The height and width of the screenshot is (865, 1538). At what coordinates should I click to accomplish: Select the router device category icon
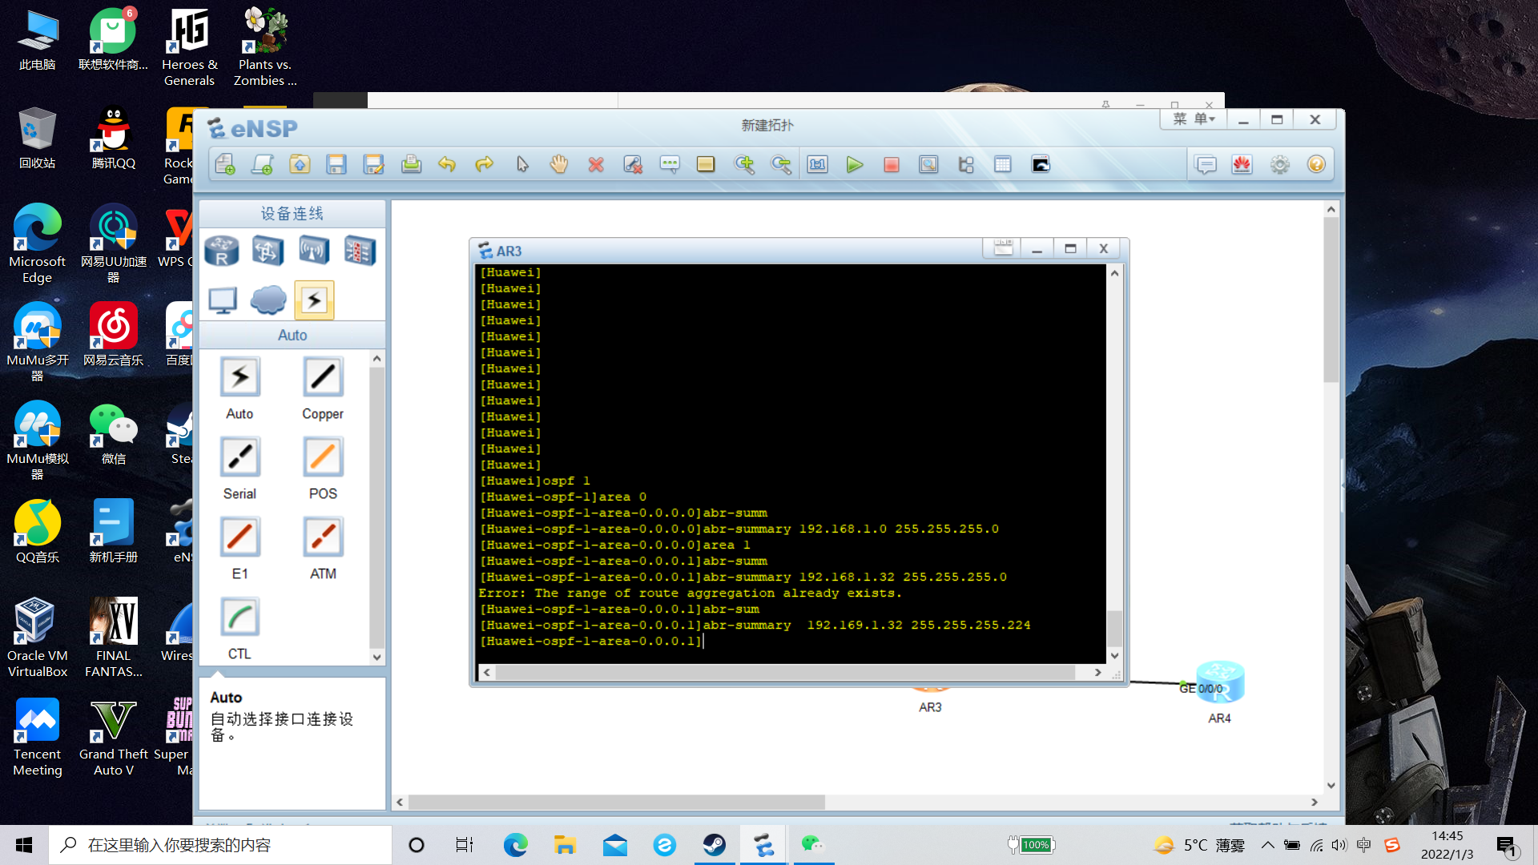222,251
